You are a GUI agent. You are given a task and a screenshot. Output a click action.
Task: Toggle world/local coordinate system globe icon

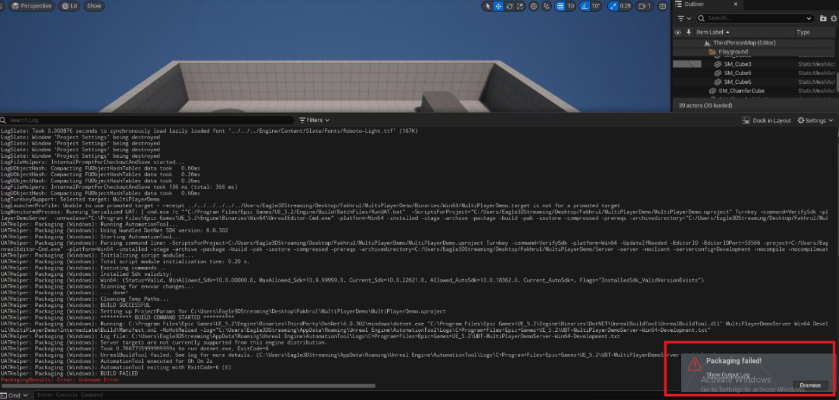pos(534,6)
